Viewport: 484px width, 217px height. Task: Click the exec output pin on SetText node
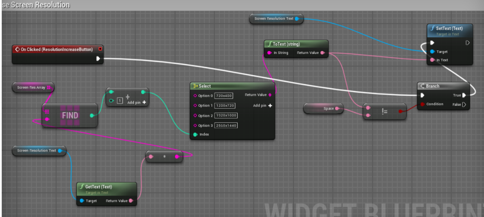[x=468, y=43]
